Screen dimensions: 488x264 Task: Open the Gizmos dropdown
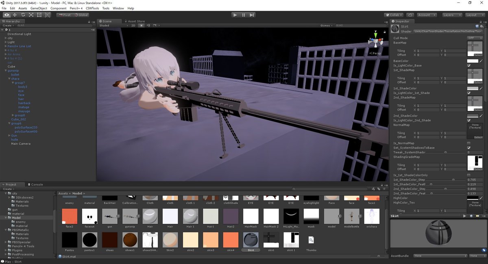tap(327, 26)
